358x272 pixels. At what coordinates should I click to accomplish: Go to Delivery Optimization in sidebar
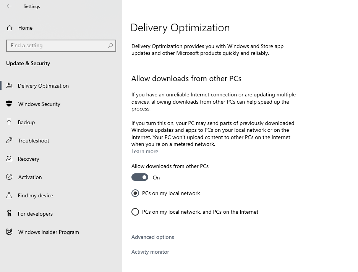[x=43, y=86]
